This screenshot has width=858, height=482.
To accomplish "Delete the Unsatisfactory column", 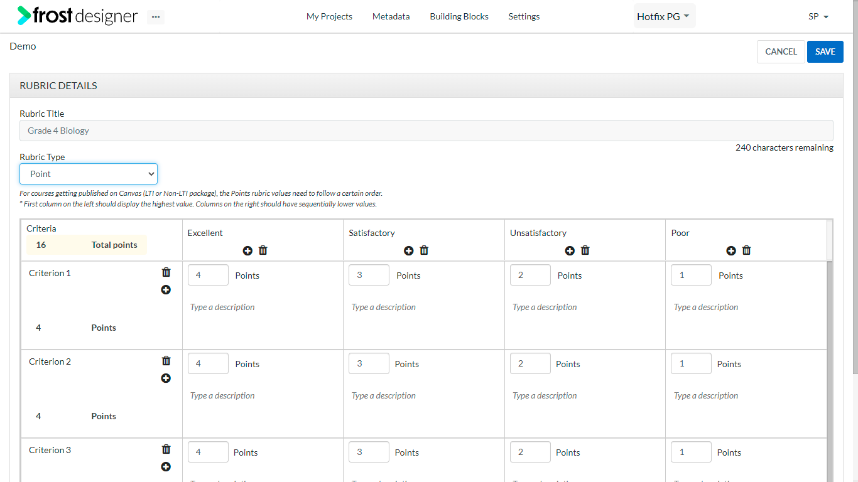I will click(x=585, y=250).
